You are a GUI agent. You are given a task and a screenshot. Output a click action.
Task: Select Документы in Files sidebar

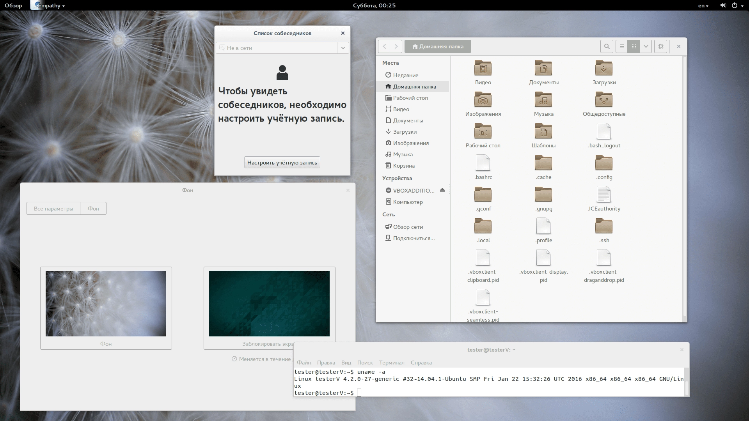[412, 120]
